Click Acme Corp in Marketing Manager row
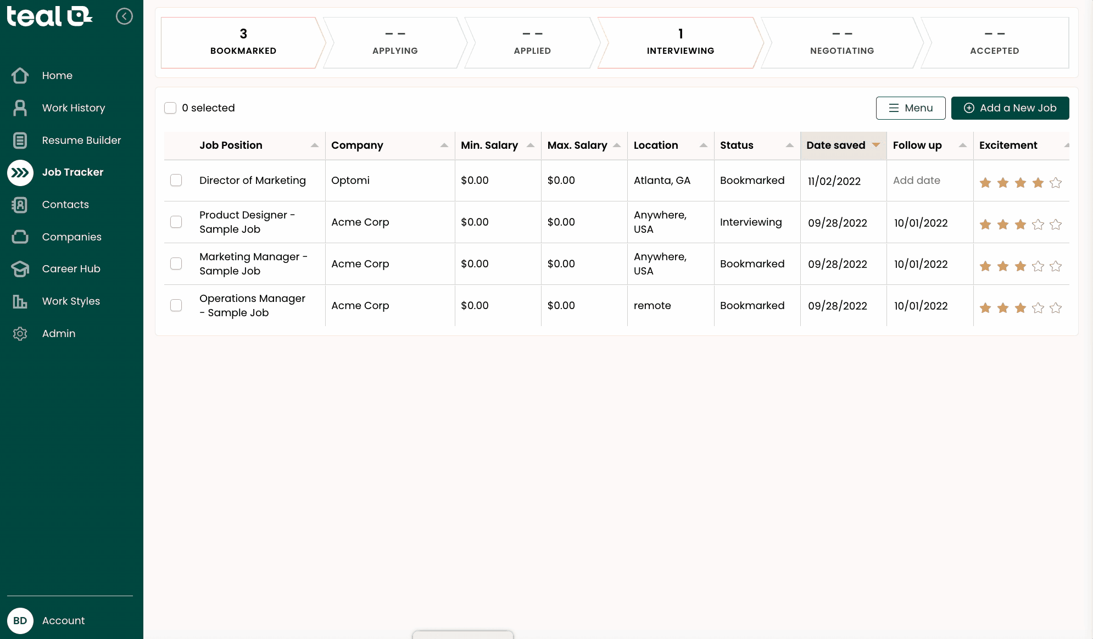 click(x=360, y=264)
